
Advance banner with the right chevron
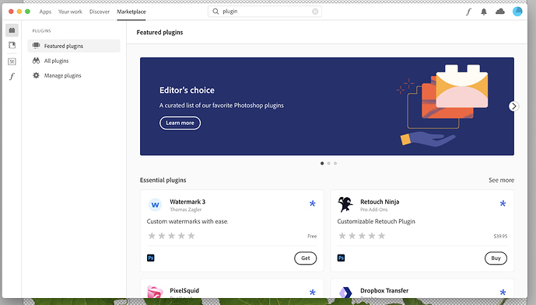click(513, 106)
